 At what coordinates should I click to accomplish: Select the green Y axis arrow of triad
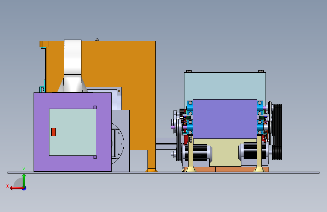24,181
